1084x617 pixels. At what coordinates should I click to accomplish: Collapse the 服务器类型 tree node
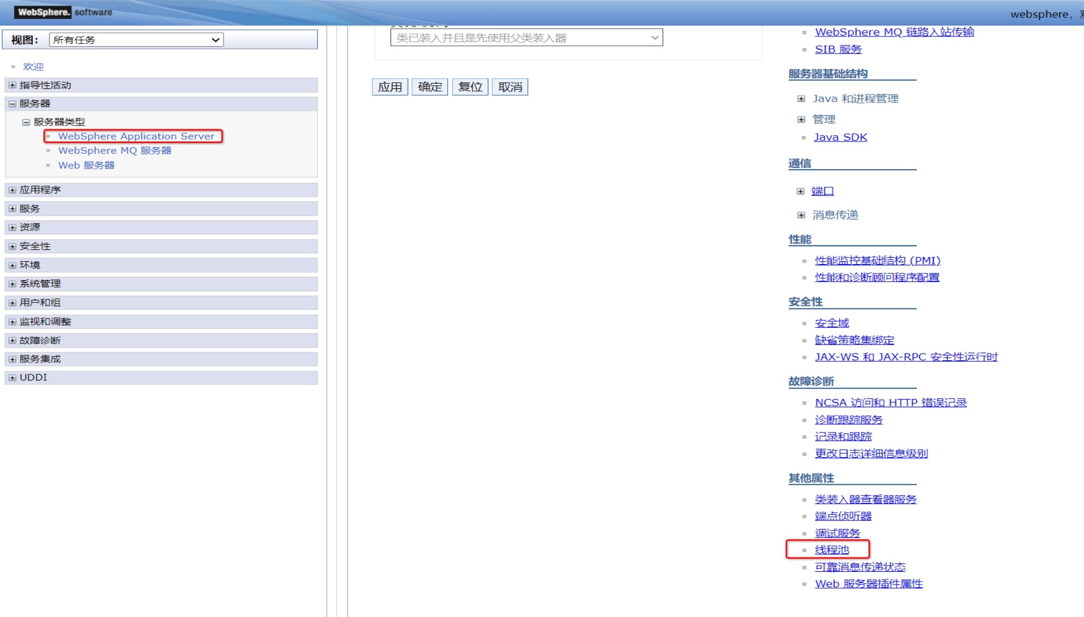[x=26, y=122]
